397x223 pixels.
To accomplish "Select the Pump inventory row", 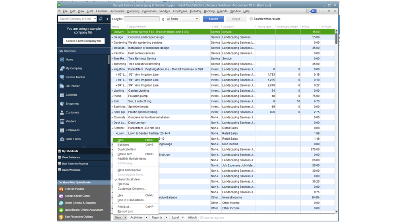I will click(223, 96).
